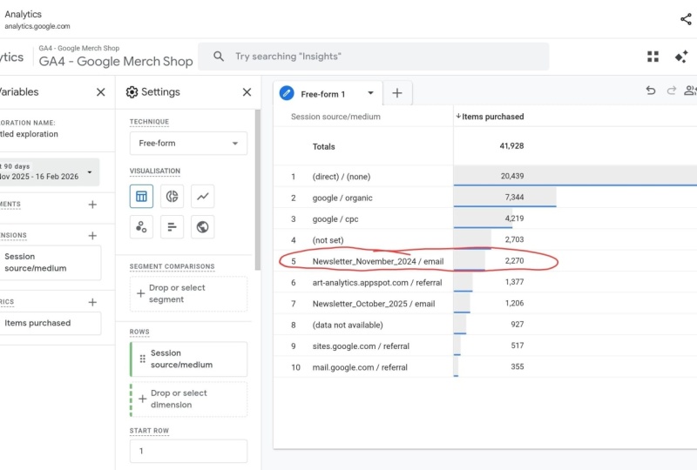This screenshot has width=697, height=470.
Task: Click the share exploration people icon
Action: 690,91
